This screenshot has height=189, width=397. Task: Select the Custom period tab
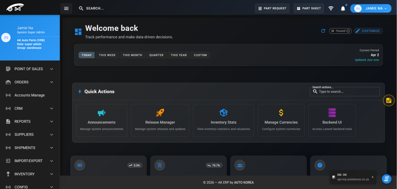pos(200,55)
